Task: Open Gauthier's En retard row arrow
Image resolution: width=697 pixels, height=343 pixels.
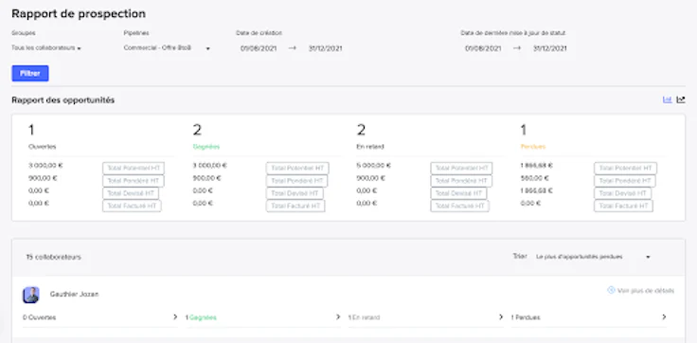Action: click(x=501, y=317)
